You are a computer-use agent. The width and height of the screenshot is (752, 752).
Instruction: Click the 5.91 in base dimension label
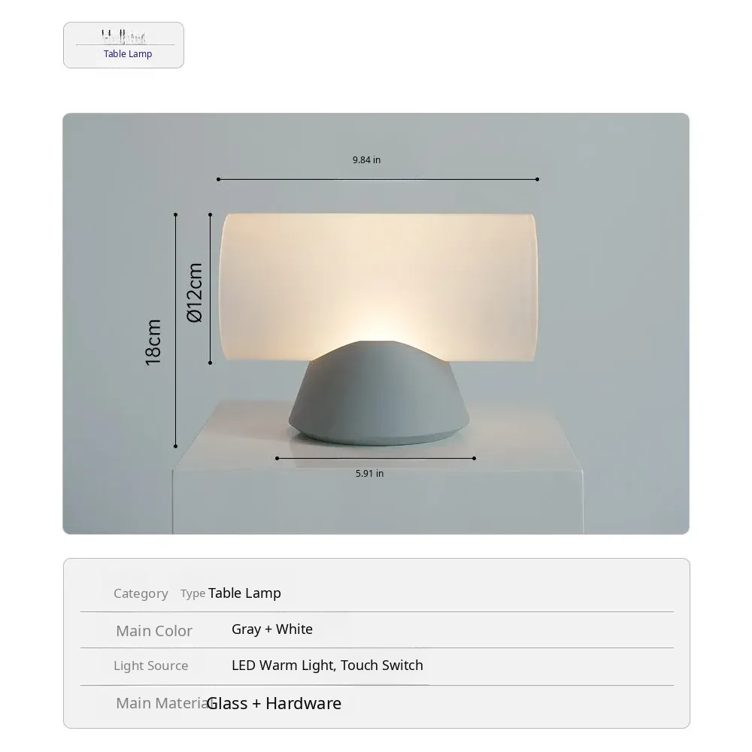click(x=369, y=473)
